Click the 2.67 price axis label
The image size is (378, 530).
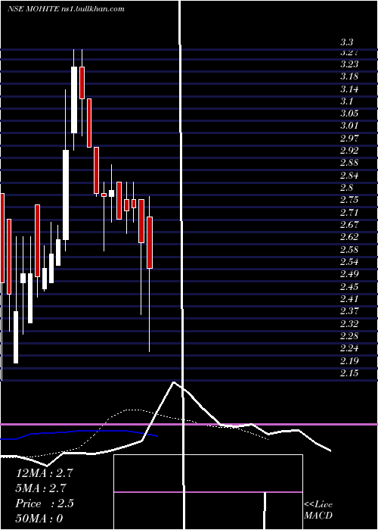[349, 224]
